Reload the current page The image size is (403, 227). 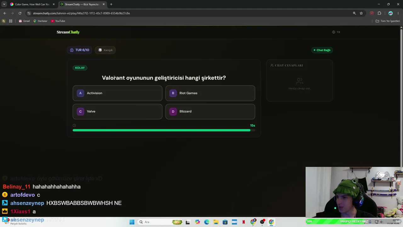point(20,13)
